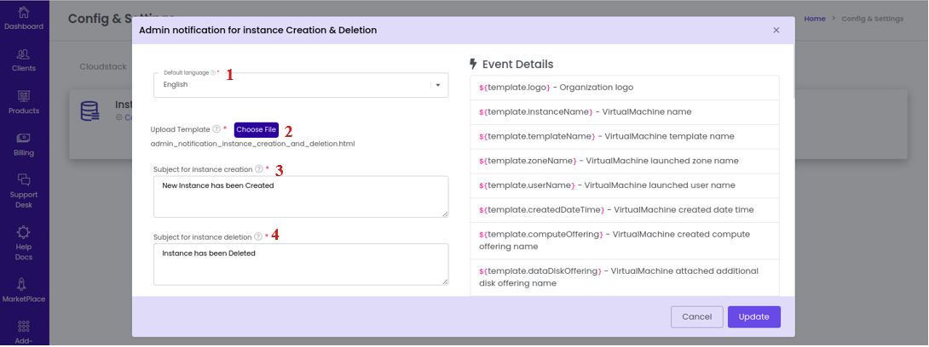
Task: Switch to the Cloudstack tab
Action: (x=103, y=67)
